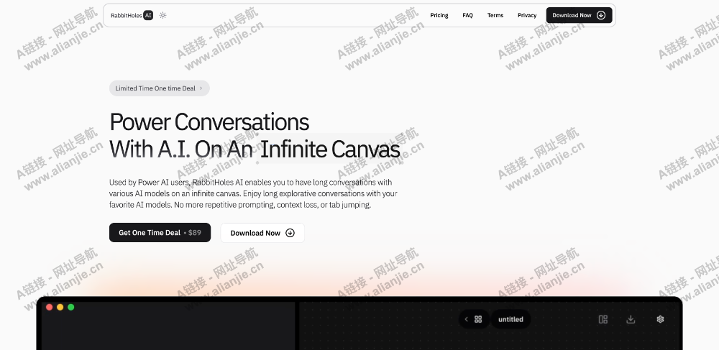Screen dimensions: 719x350
Task: Open the Limited Time One time Deal badge
Action: pyautogui.click(x=159, y=88)
